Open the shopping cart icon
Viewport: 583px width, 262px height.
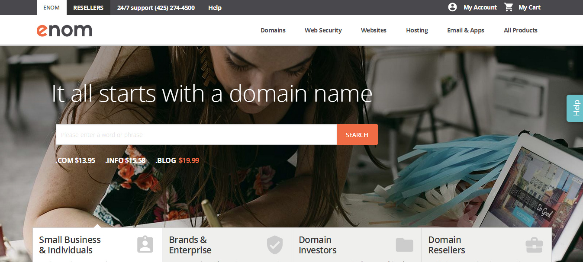pos(509,7)
